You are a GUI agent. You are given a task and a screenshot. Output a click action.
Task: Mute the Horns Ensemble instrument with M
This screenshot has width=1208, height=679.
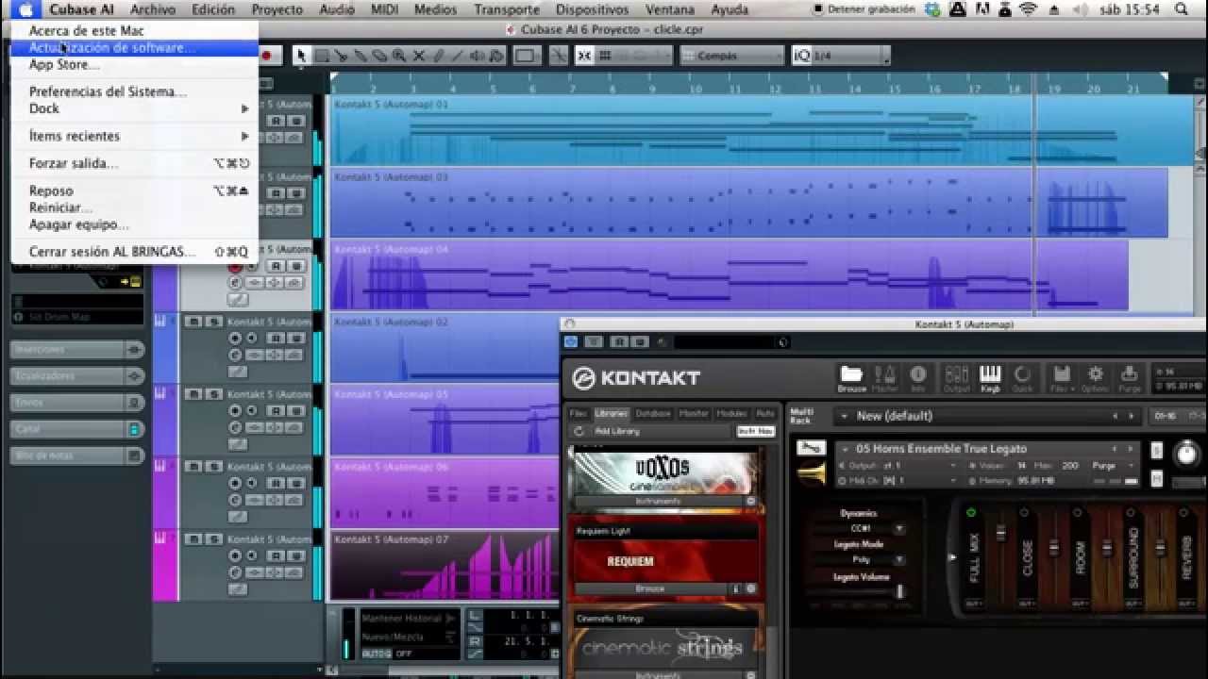(x=1157, y=479)
